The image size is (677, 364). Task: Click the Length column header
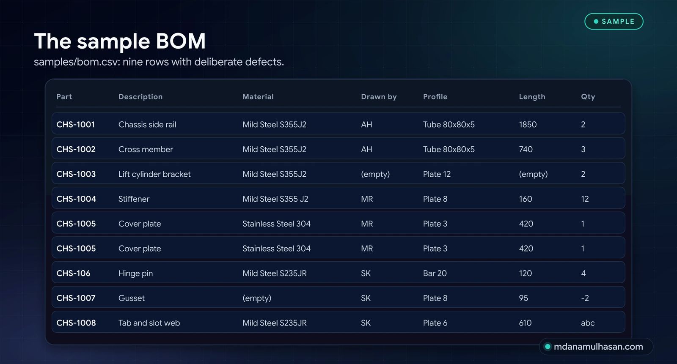pyautogui.click(x=532, y=97)
